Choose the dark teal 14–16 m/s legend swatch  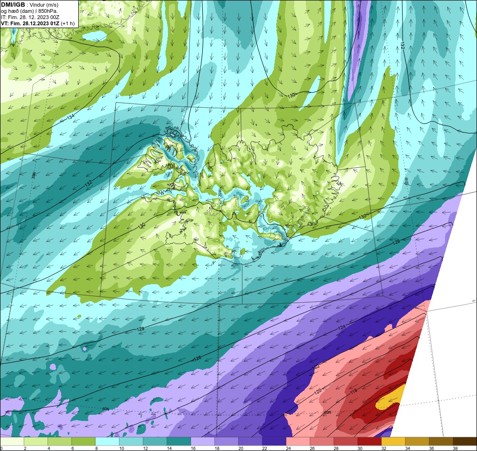click(x=178, y=441)
